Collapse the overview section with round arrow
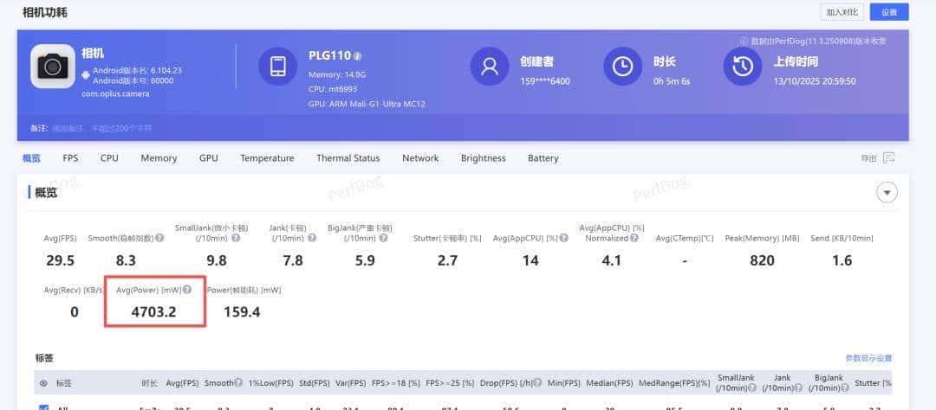936x410 pixels. click(x=887, y=193)
